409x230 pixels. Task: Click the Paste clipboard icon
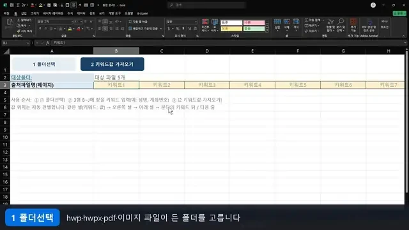(10, 22)
